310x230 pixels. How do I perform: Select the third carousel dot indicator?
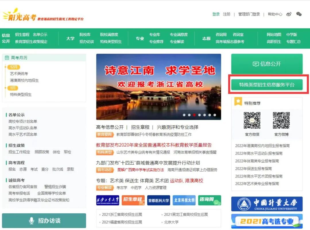[194, 115]
